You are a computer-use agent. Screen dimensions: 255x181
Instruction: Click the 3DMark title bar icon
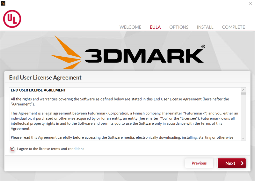coord(3,3)
